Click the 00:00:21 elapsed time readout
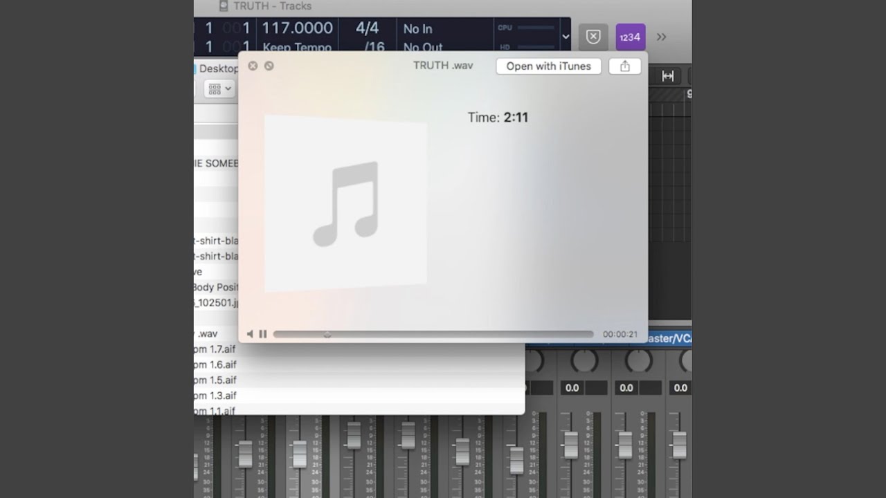This screenshot has width=886, height=498. click(620, 334)
